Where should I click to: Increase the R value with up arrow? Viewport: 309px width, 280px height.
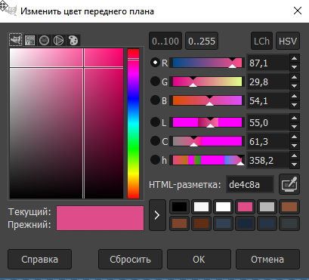[x=294, y=59]
